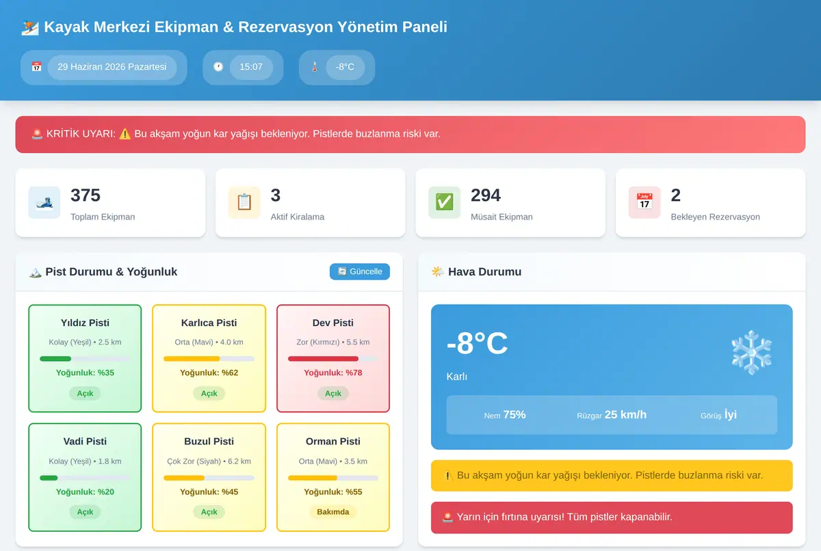Click the 29 Haziran 2026 Pazartesi date pill
The width and height of the screenshot is (821, 551).
coord(112,68)
